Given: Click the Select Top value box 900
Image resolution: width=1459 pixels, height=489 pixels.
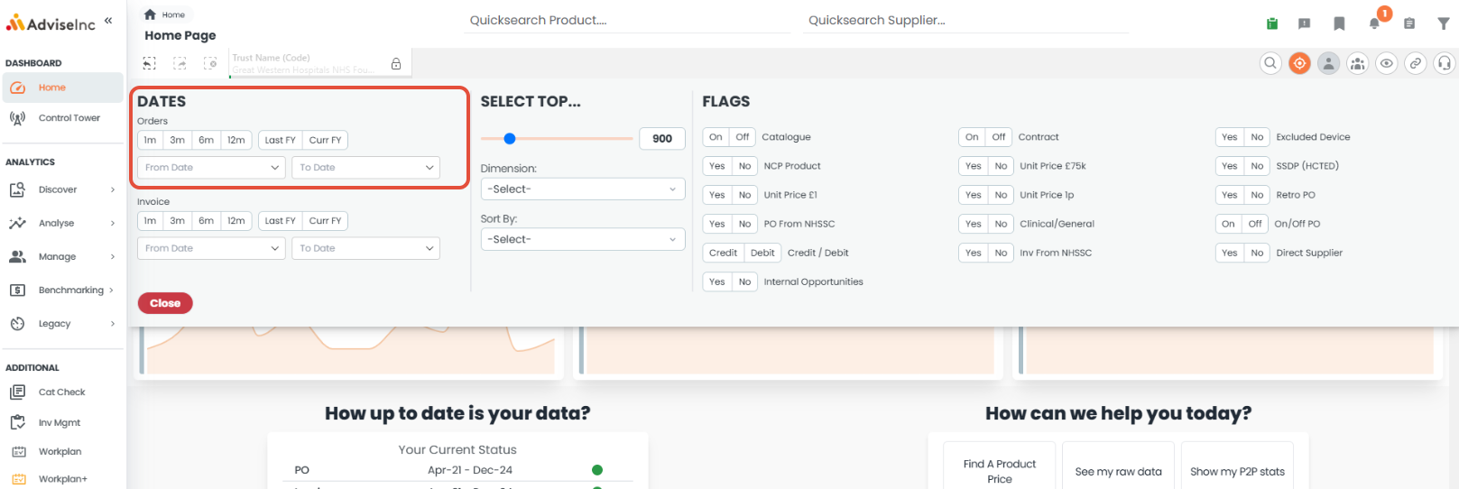Looking at the screenshot, I should click(x=662, y=138).
